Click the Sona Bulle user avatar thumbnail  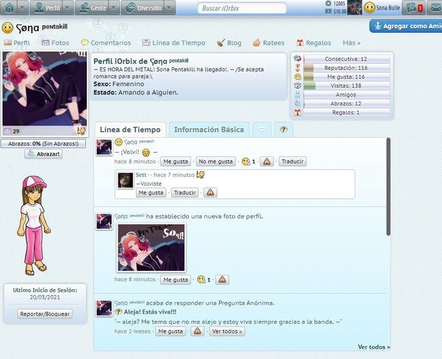click(354, 7)
